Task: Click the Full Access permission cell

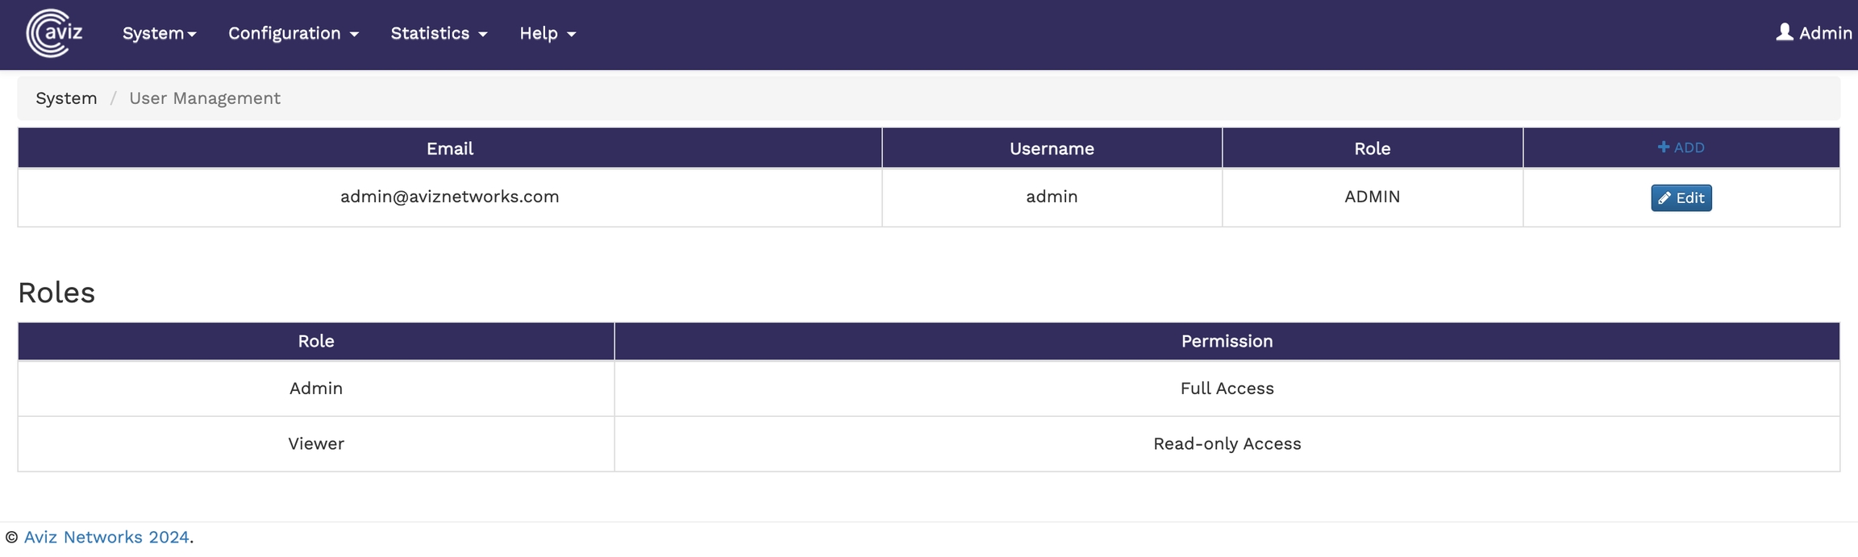Action: pyautogui.click(x=1227, y=389)
